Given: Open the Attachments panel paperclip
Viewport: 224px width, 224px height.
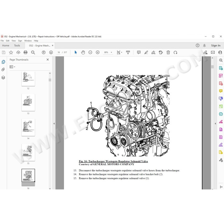Looking at the screenshot, I should pos(3,69).
